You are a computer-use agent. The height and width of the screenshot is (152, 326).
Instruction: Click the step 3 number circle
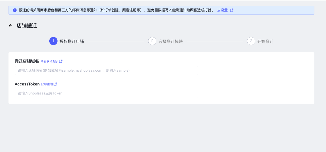click(251, 41)
